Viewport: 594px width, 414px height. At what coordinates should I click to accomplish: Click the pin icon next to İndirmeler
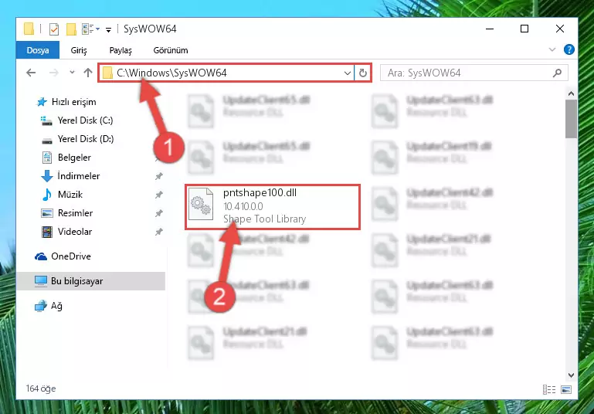pyautogui.click(x=158, y=176)
